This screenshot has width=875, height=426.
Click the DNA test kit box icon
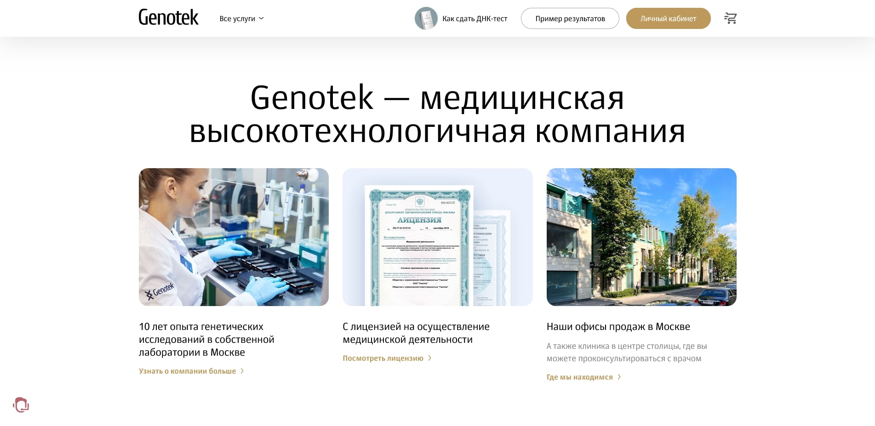coord(426,18)
